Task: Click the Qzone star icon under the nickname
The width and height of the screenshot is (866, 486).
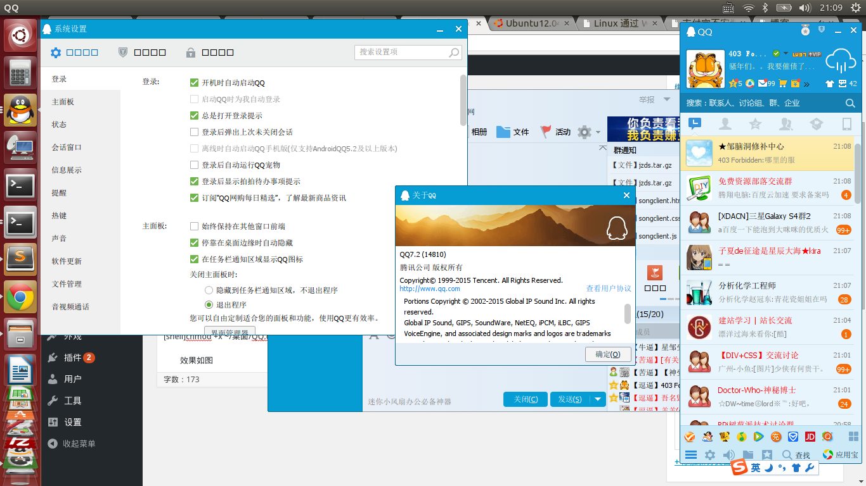Action: click(x=733, y=84)
